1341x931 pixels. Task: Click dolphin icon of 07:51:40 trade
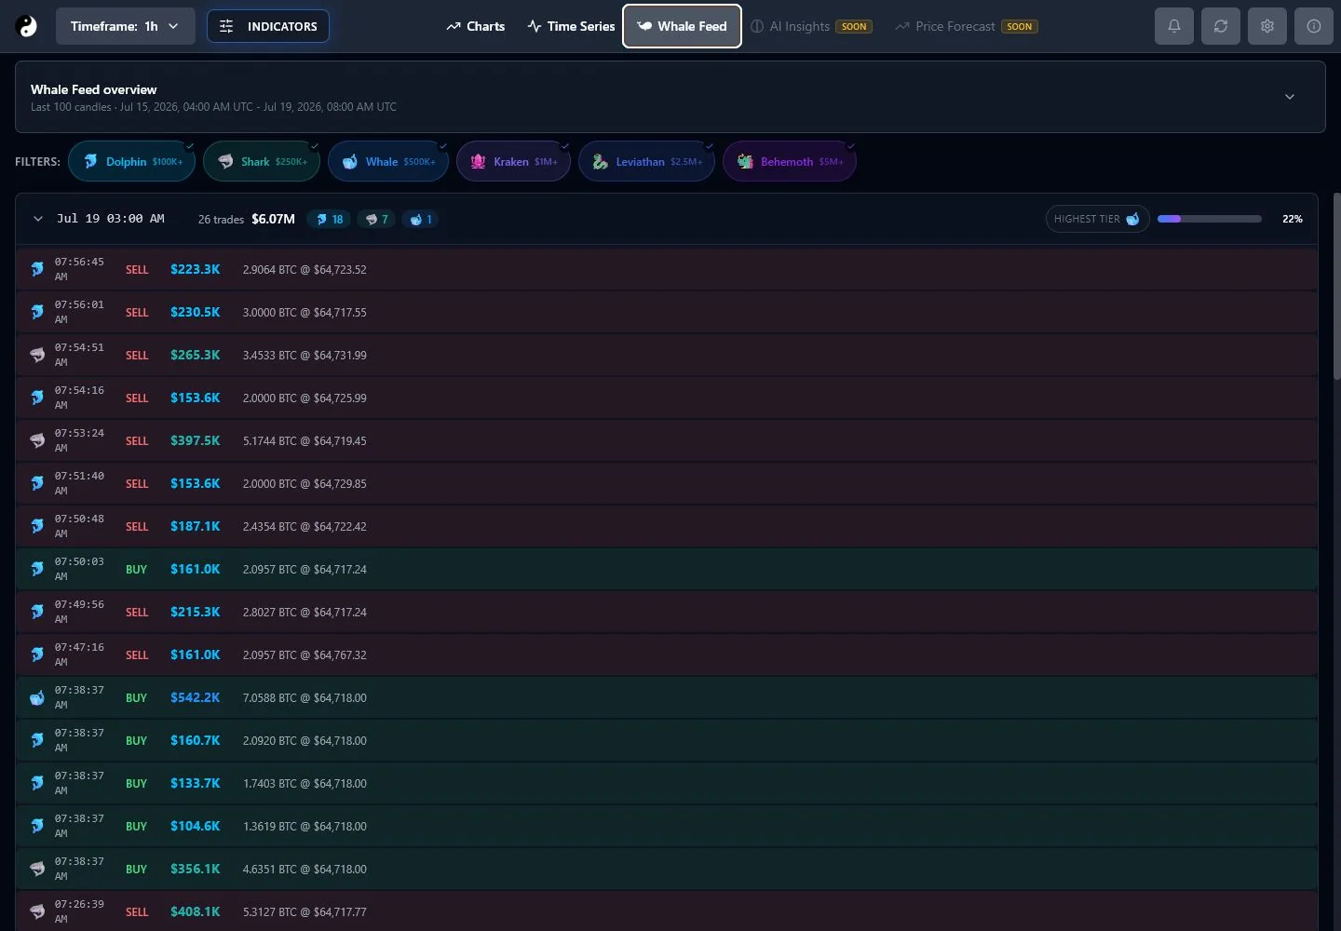pos(37,483)
